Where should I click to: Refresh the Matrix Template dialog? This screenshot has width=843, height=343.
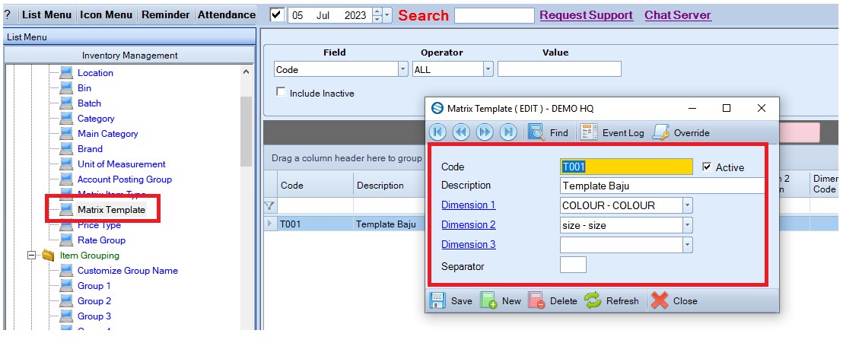pos(612,300)
